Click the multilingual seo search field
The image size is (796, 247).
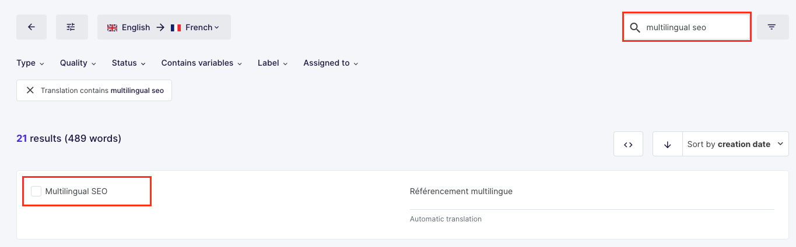(x=694, y=27)
